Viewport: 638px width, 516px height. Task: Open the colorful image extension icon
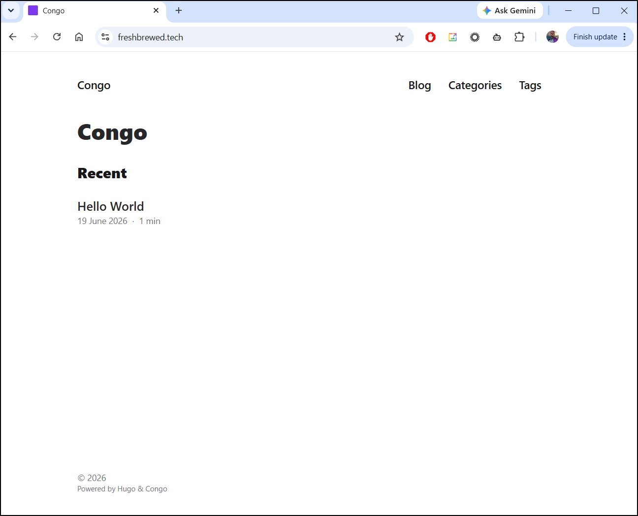tap(453, 37)
